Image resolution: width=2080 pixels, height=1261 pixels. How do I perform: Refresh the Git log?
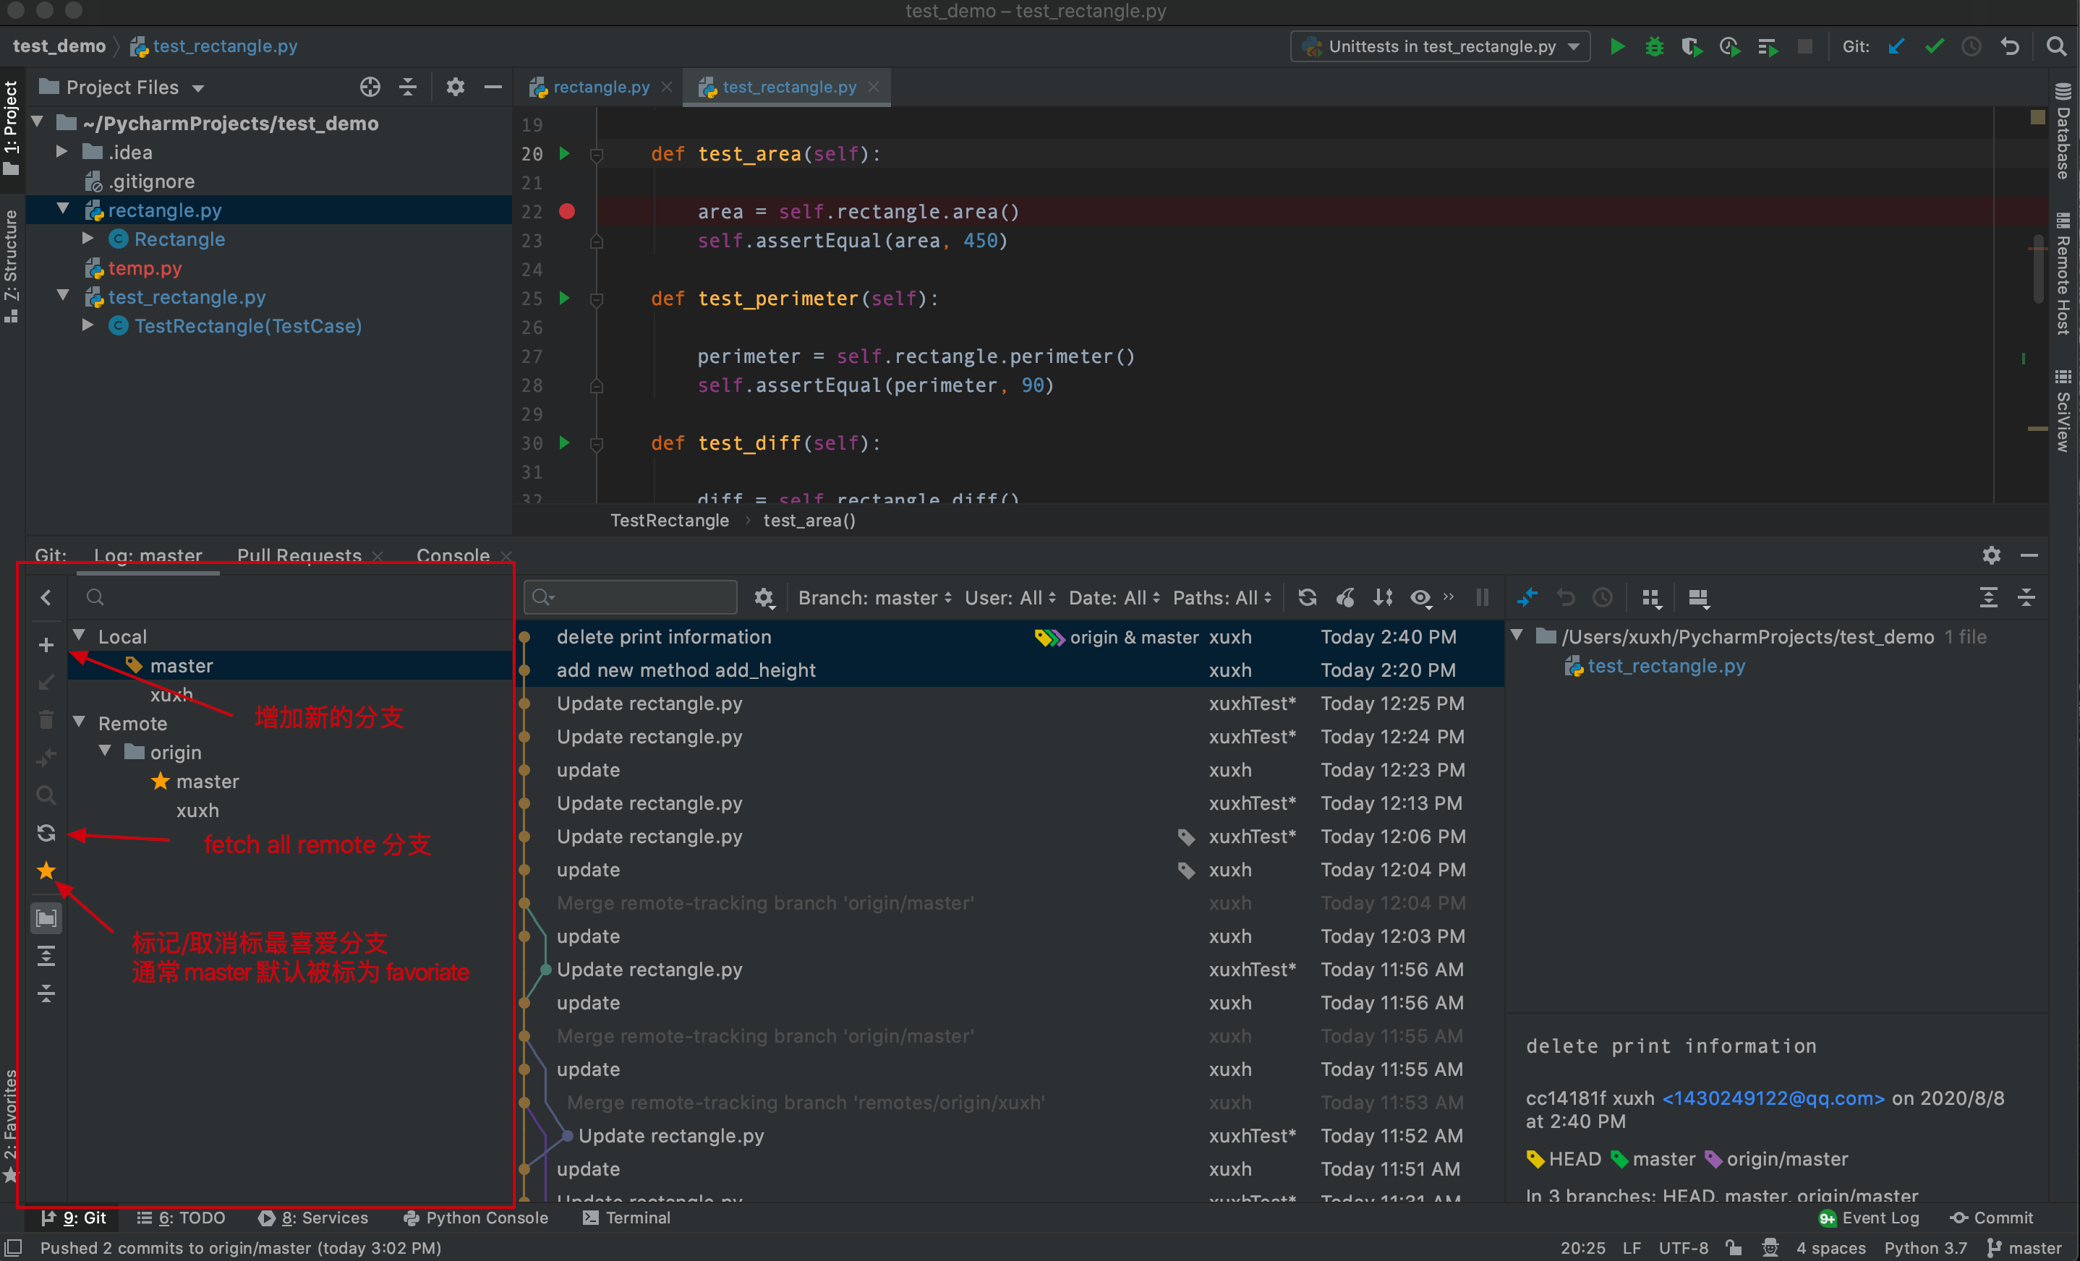point(1308,597)
